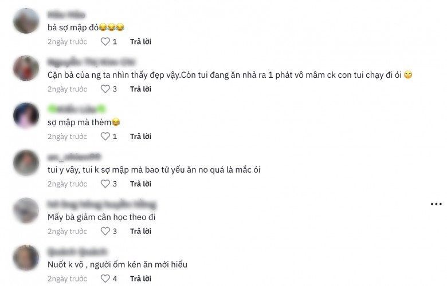Like the comment "Nuốt k vô, người ốm kén ăn"
The image size is (447, 286).
click(x=105, y=279)
